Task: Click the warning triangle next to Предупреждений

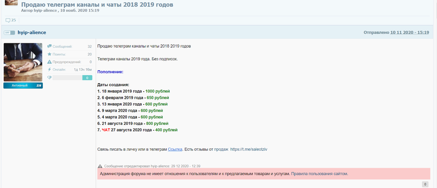Action: pos(50,62)
